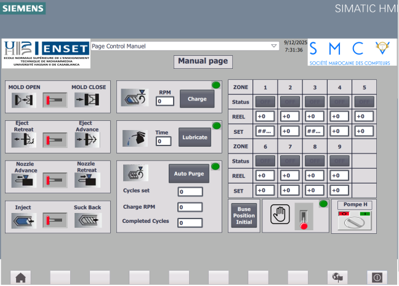This screenshot has height=286, width=399.
Task: Click the SIEMENS brand logo
Action: coord(23,9)
